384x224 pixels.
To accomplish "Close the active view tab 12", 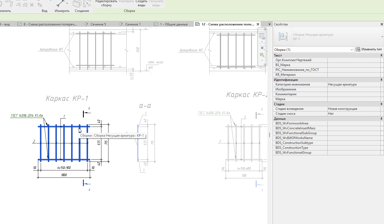I will 258,24.
